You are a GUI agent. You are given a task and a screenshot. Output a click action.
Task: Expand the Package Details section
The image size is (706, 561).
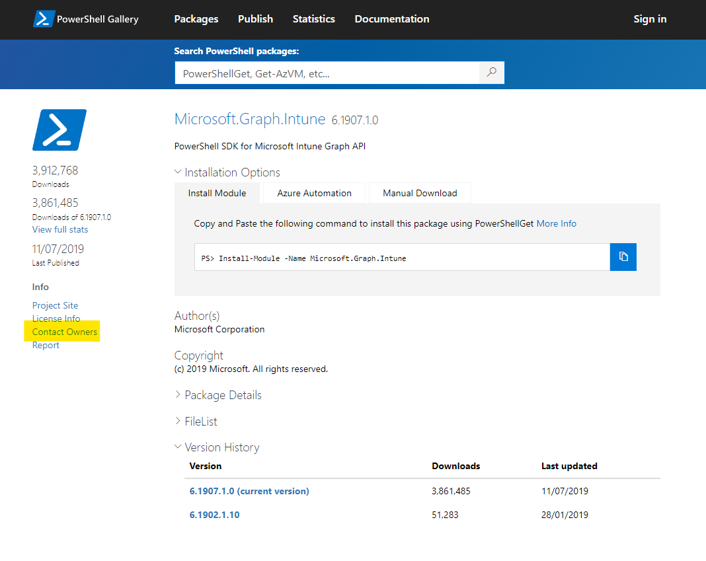[x=218, y=395]
